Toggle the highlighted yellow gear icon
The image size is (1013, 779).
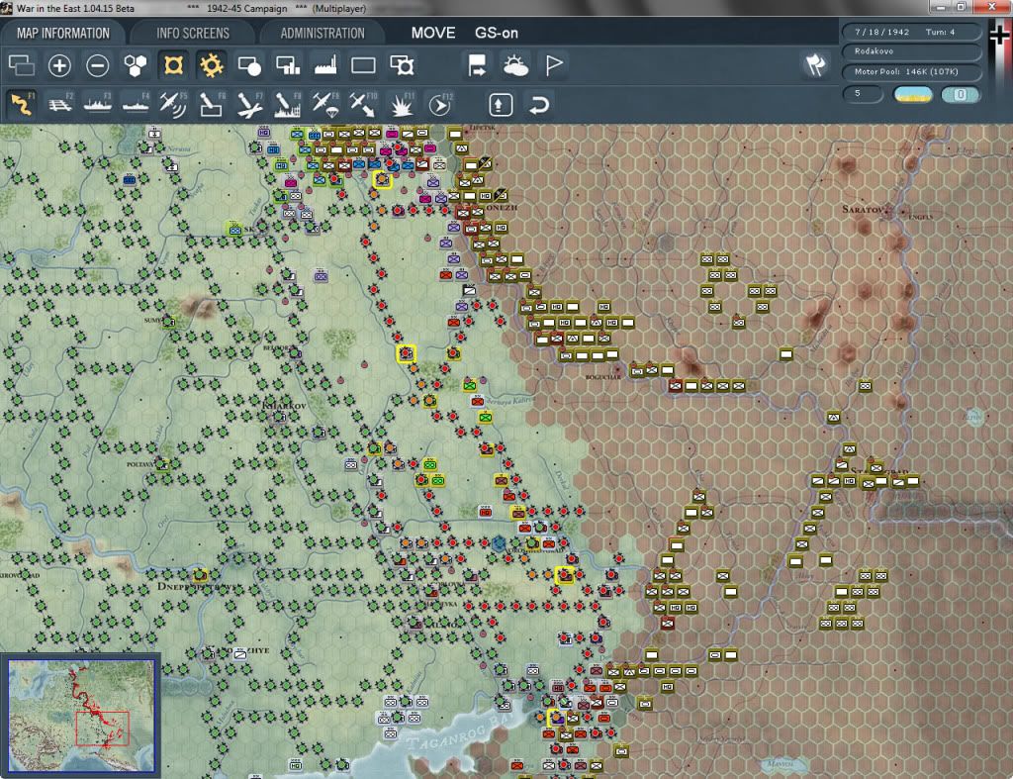coord(212,65)
